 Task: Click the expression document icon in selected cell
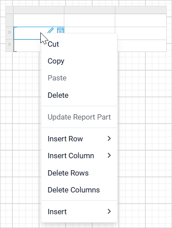coord(60,31)
